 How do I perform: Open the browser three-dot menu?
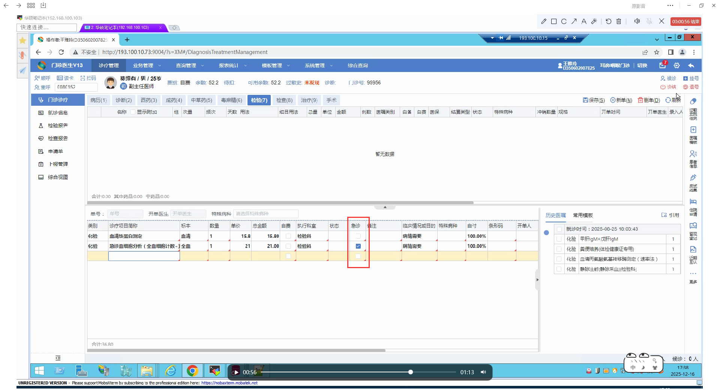tap(694, 52)
